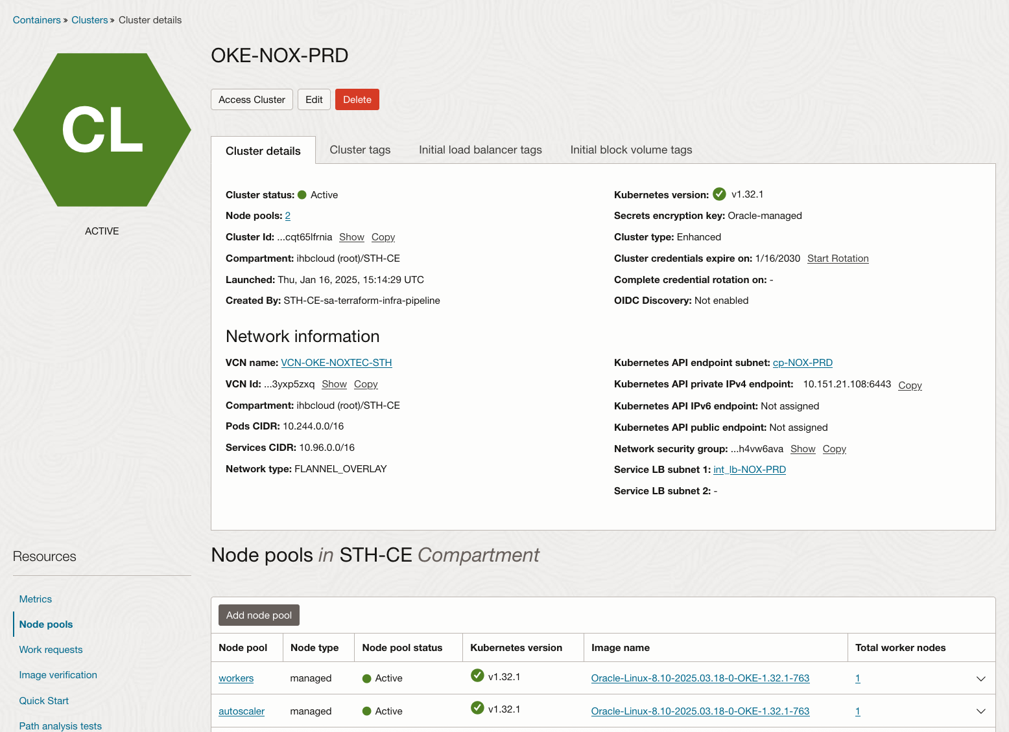Click the version checkmark icon in the workers row
Image resolution: width=1009 pixels, height=732 pixels.
pyautogui.click(x=477, y=675)
